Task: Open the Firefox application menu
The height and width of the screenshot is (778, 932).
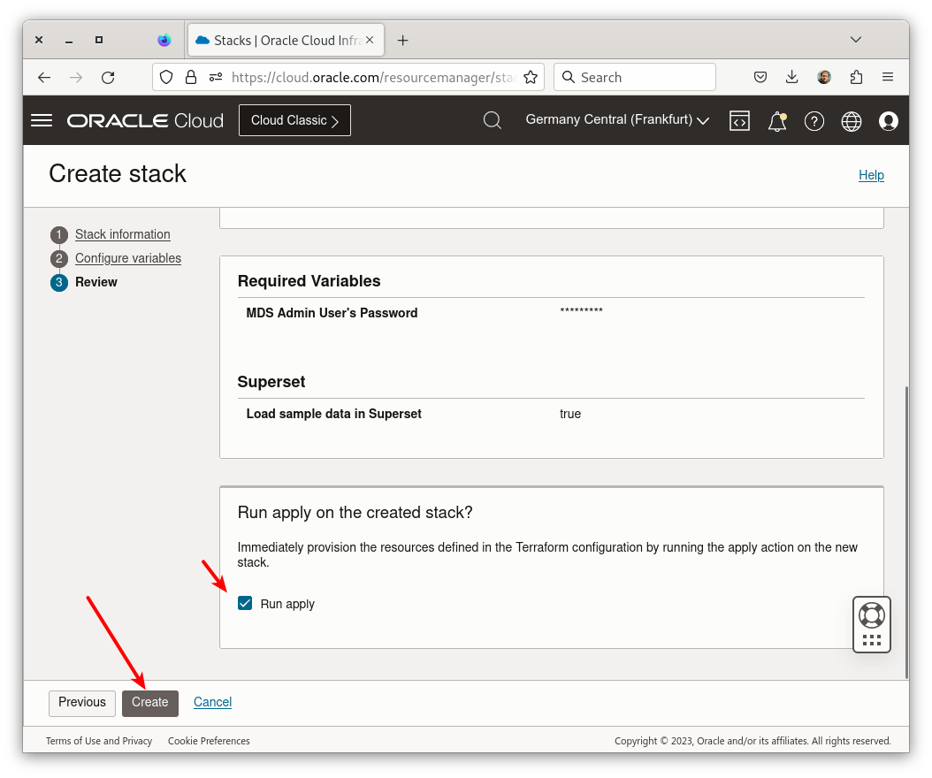Action: point(888,77)
